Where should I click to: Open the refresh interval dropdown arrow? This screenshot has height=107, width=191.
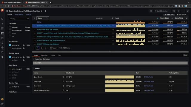click(183, 11)
